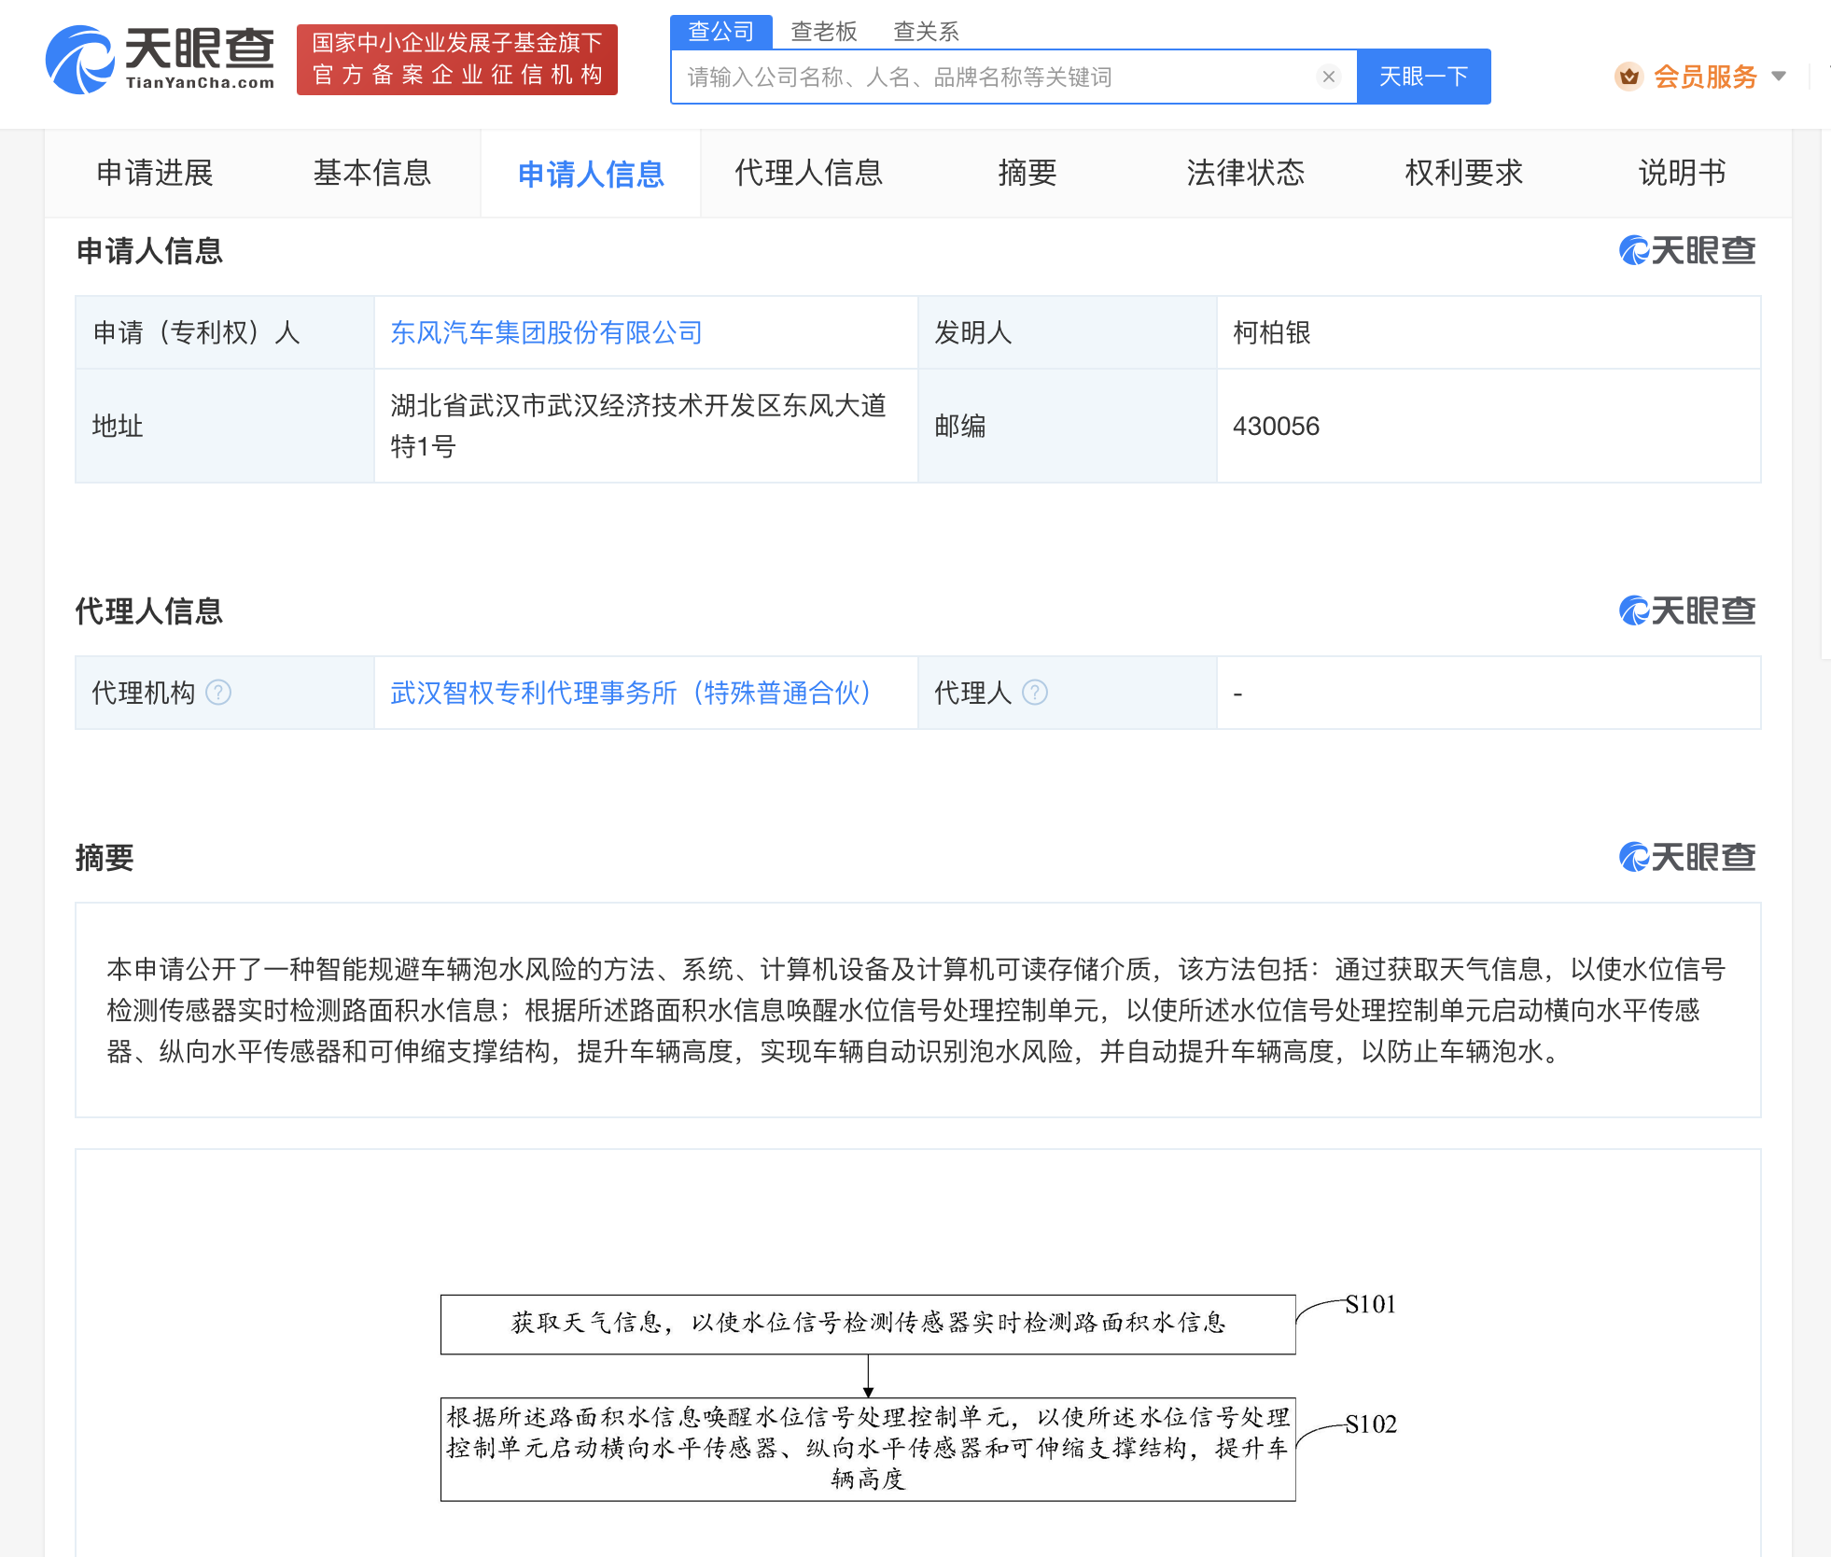The image size is (1831, 1557).
Task: Click the TianYanCha logo in header
Action: click(161, 60)
